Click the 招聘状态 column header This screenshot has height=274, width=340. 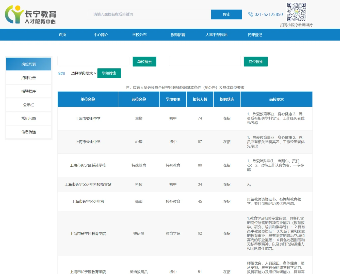(227, 99)
